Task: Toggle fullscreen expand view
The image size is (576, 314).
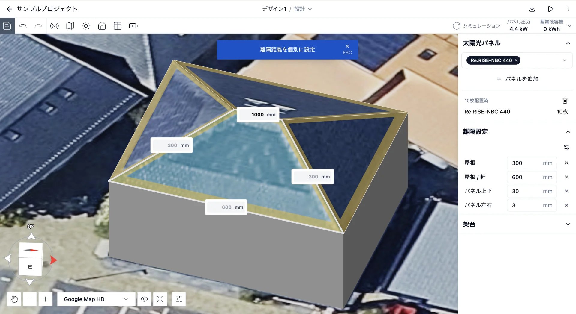Action: click(x=160, y=299)
